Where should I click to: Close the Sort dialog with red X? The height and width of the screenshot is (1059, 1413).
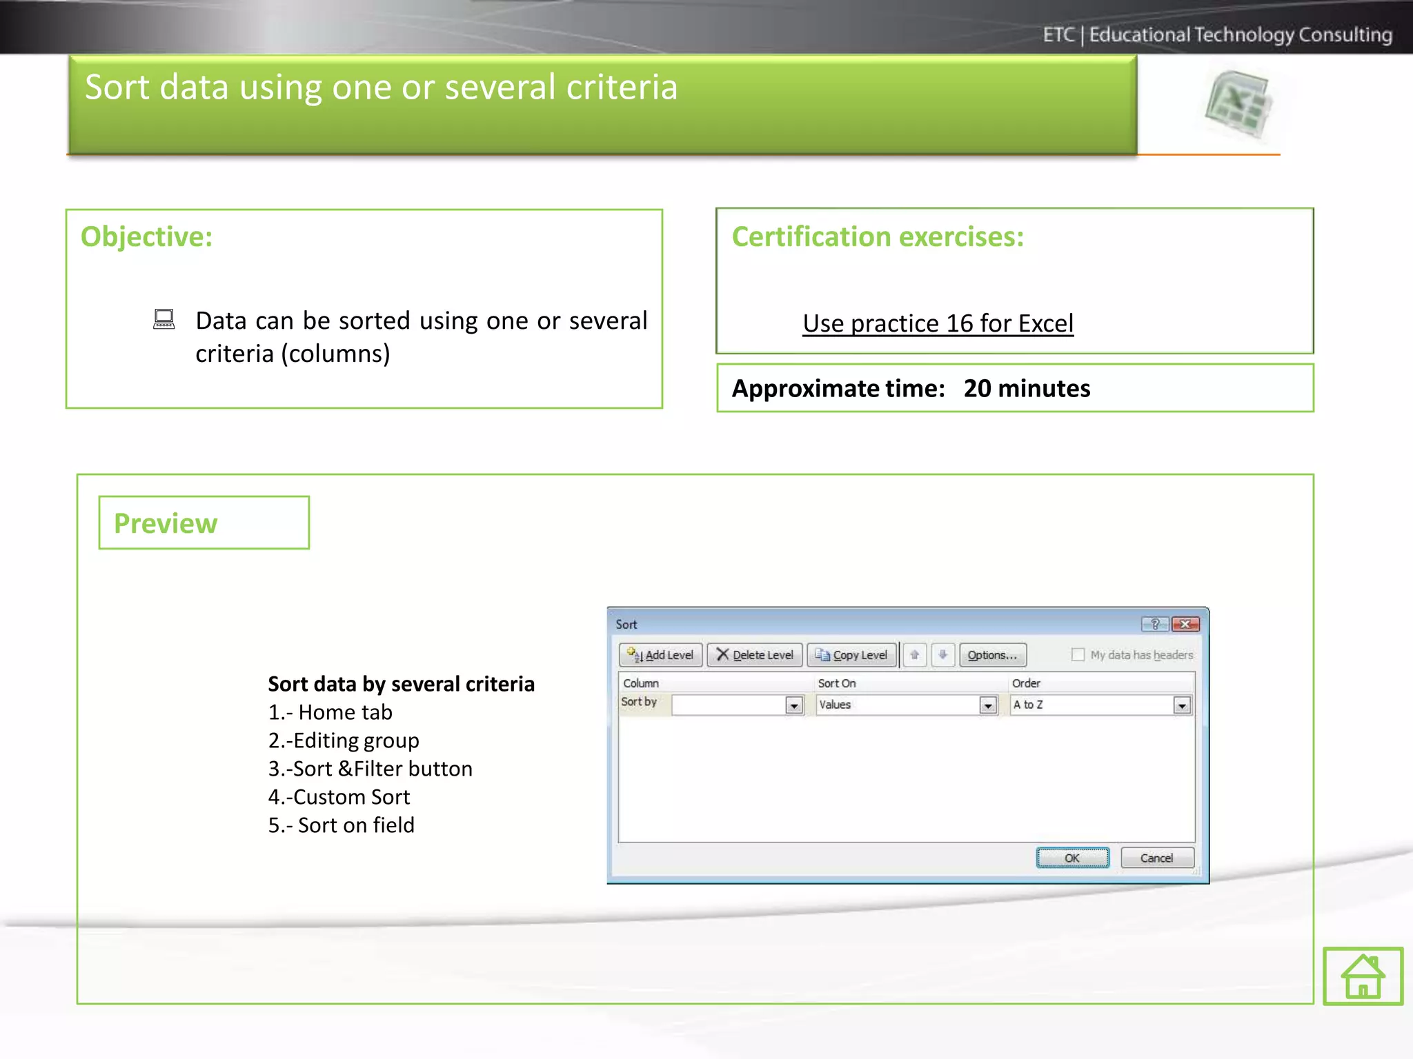point(1186,624)
